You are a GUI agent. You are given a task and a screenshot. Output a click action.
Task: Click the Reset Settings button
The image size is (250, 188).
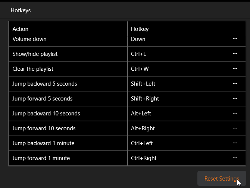(221, 179)
